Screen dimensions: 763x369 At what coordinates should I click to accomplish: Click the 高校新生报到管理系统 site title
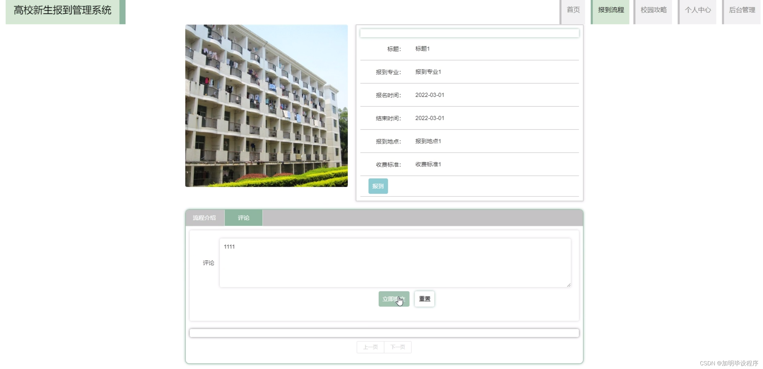62,10
